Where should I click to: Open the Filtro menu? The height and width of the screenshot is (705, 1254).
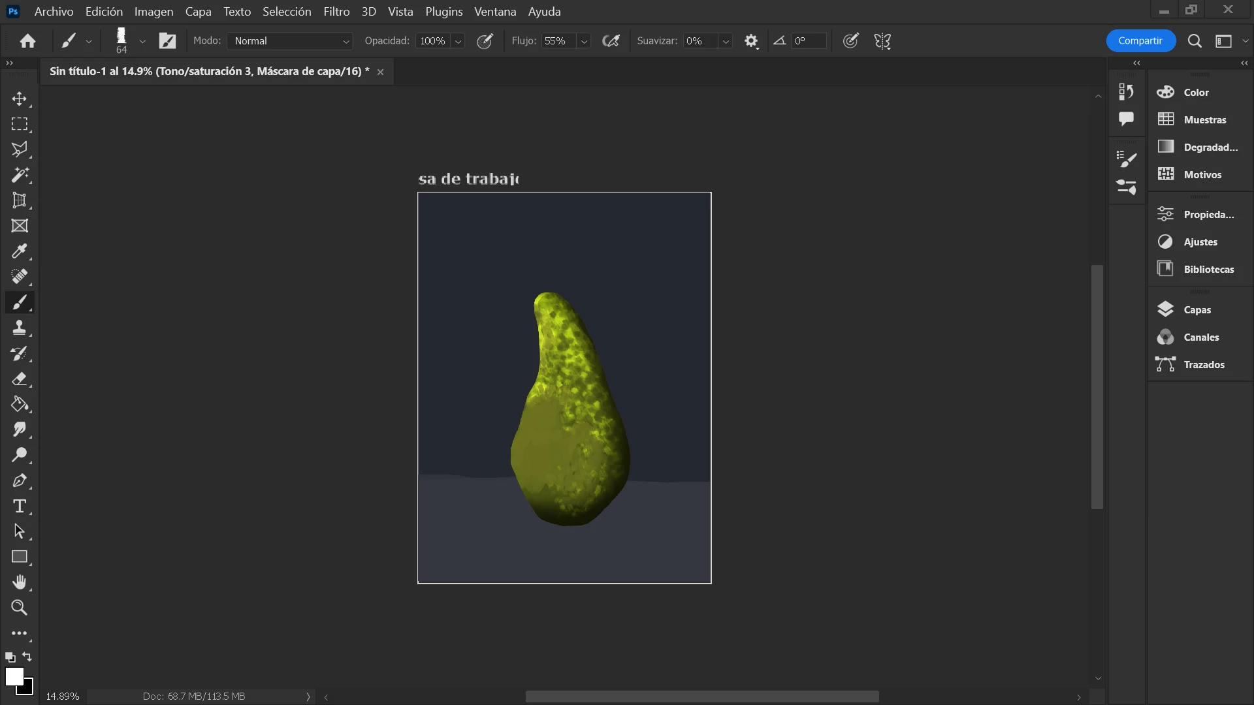click(x=336, y=12)
